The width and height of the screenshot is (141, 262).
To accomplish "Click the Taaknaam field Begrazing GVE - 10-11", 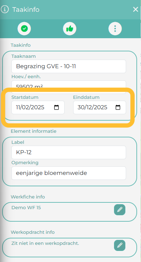I will coord(69,66).
